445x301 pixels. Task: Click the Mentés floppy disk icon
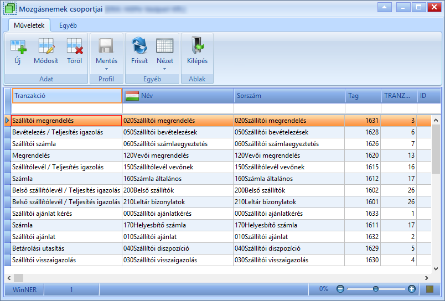(106, 46)
